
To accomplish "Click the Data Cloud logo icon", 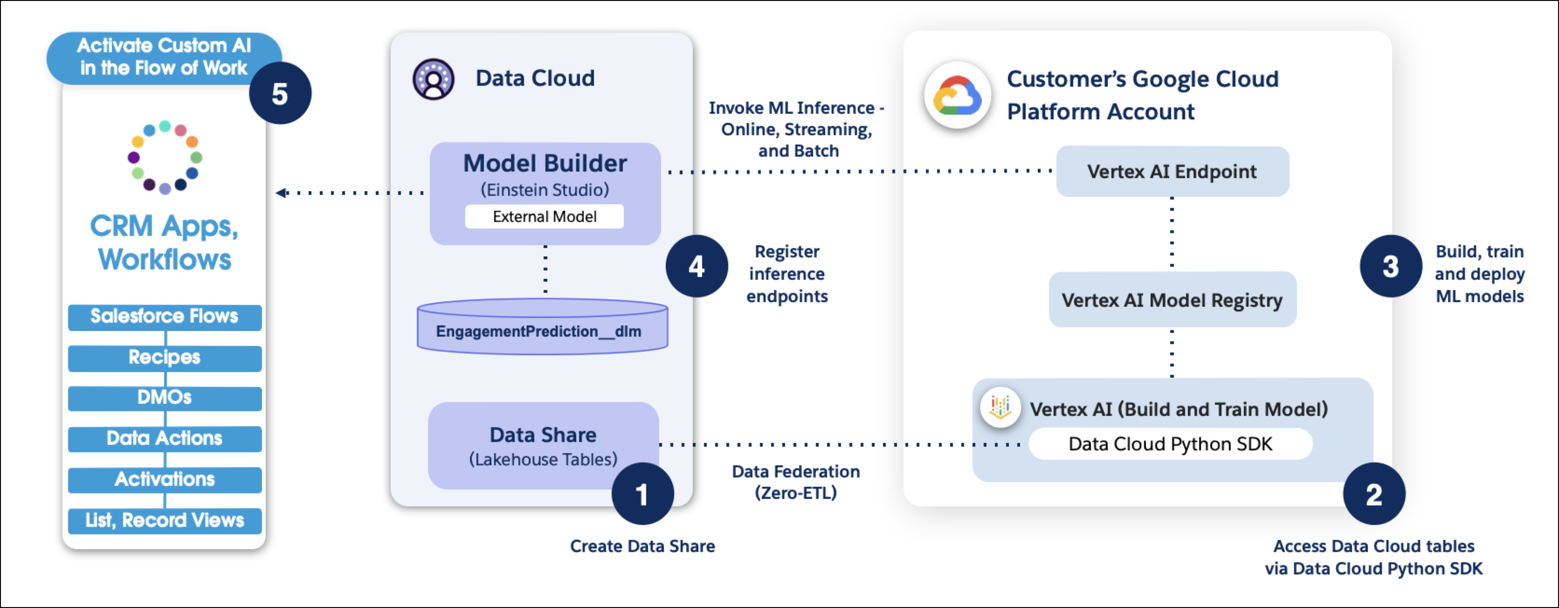I will tap(435, 79).
